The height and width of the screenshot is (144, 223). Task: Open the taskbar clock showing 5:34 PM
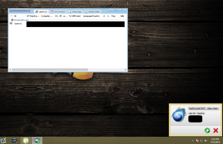tap(215, 140)
